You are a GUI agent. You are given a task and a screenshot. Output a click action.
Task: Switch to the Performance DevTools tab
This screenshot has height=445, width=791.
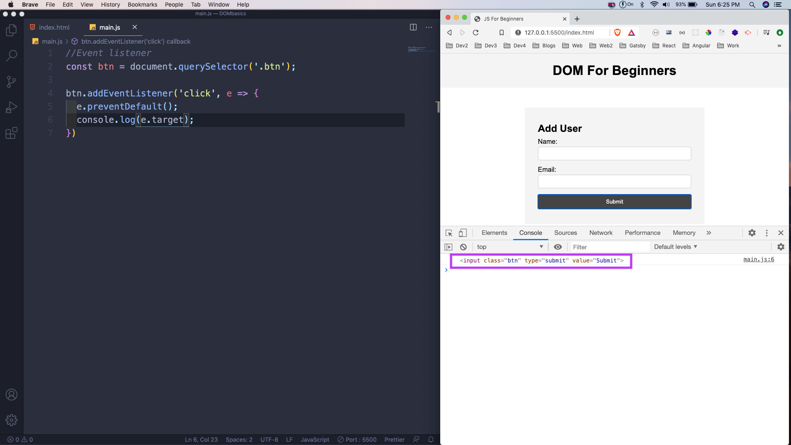(642, 233)
